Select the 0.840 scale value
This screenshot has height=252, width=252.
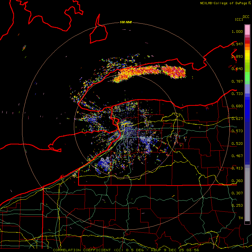pos(237,69)
